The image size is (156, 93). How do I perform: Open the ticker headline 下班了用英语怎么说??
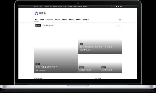(48, 26)
